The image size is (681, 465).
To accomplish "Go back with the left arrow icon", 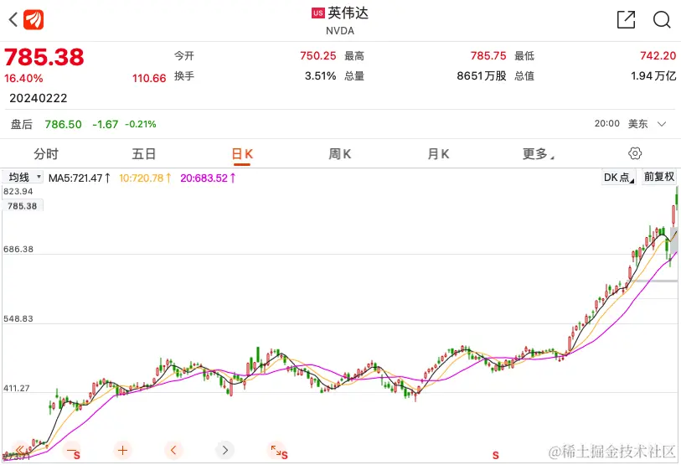I will coord(13,19).
